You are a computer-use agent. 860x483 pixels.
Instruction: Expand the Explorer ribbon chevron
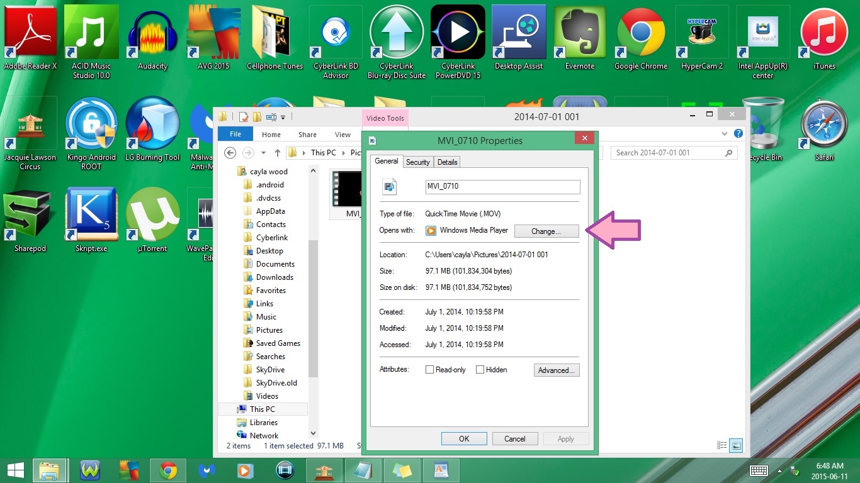tap(725, 134)
